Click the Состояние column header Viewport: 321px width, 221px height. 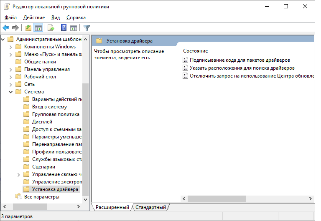(x=195, y=51)
